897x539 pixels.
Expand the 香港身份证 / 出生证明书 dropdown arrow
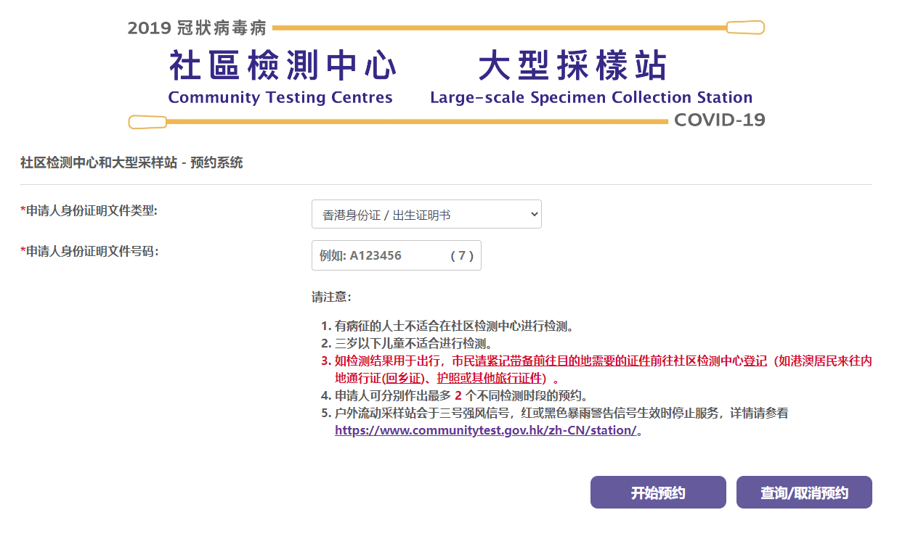click(534, 214)
